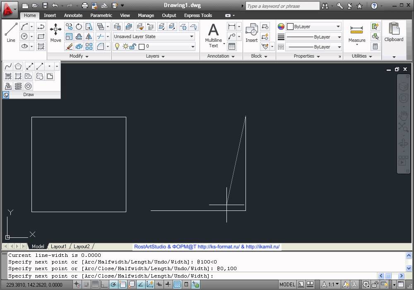This screenshot has height=290, width=414.
Task: Pick the Donut tool in Draw panel
Action: click(x=28, y=86)
